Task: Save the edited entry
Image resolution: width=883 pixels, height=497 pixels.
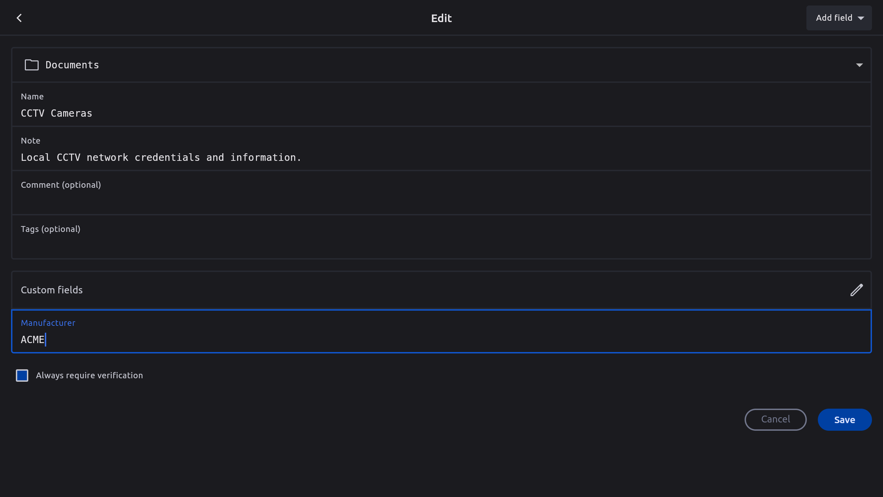Action: (844, 420)
